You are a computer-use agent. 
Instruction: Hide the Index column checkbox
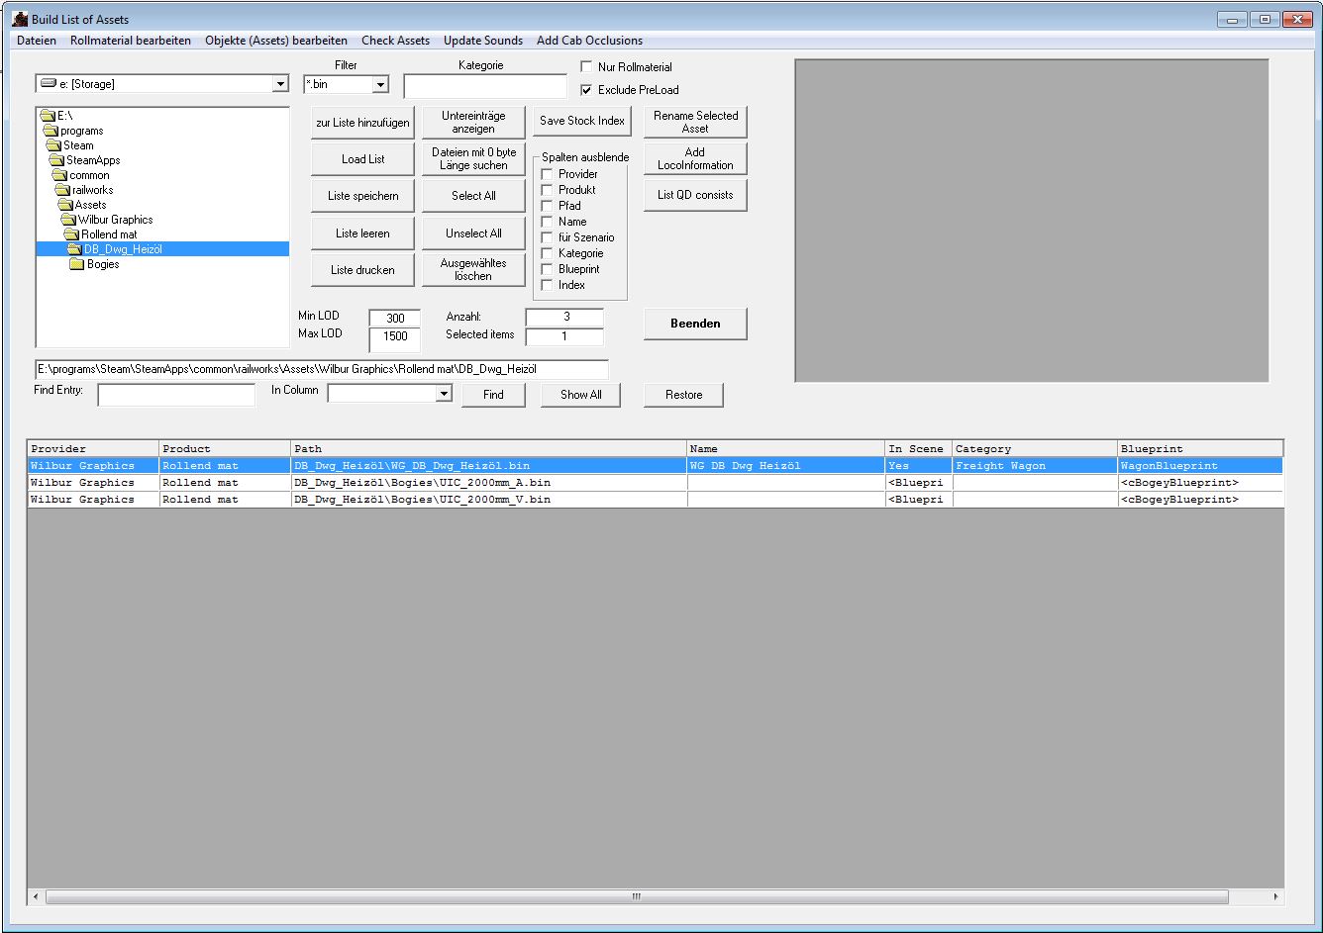(547, 285)
